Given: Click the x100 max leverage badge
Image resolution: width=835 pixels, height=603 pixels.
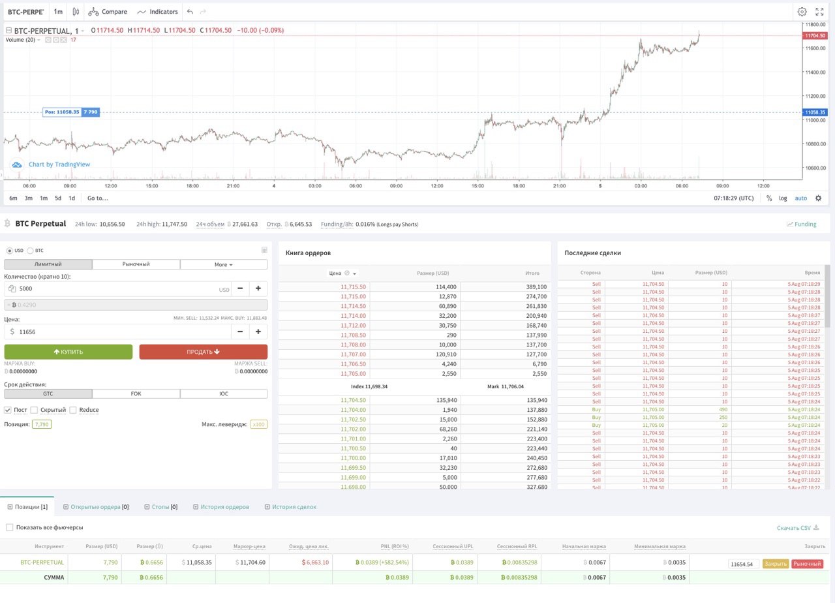Looking at the screenshot, I should 259,424.
